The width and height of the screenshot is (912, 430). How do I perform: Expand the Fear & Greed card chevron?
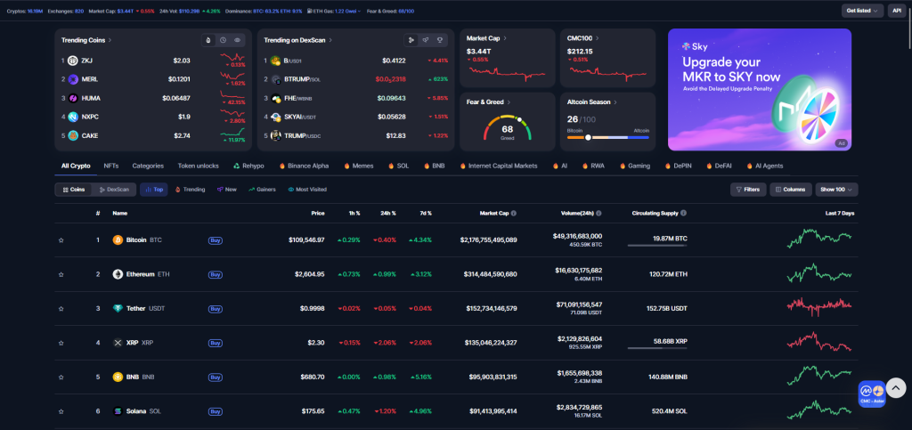(509, 101)
